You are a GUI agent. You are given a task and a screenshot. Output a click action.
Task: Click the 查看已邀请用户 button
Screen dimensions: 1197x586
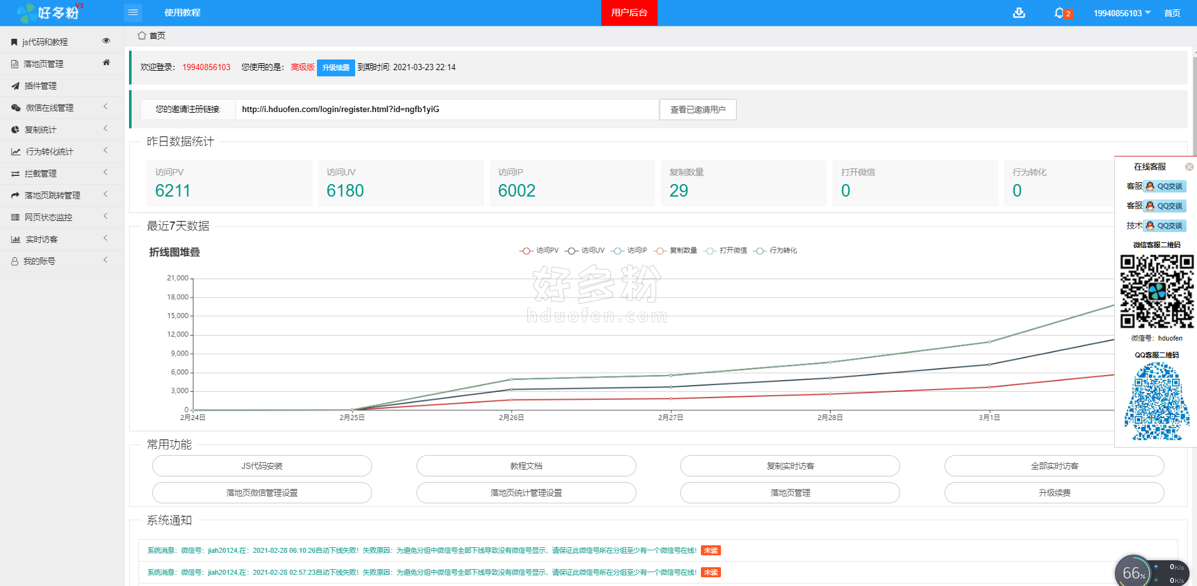pos(698,110)
